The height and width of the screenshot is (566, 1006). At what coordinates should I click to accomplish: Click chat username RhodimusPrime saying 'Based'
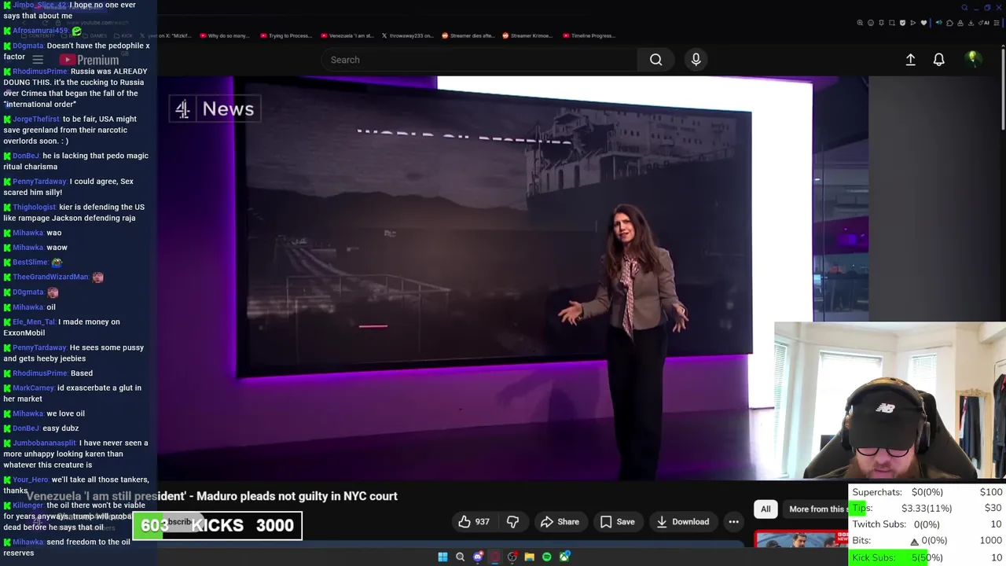40,373
